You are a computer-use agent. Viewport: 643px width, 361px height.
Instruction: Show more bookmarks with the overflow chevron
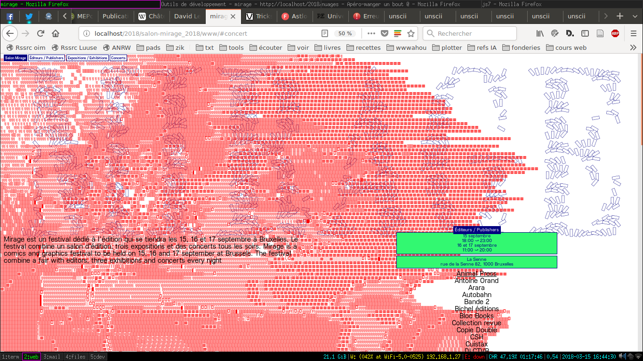pos(633,47)
